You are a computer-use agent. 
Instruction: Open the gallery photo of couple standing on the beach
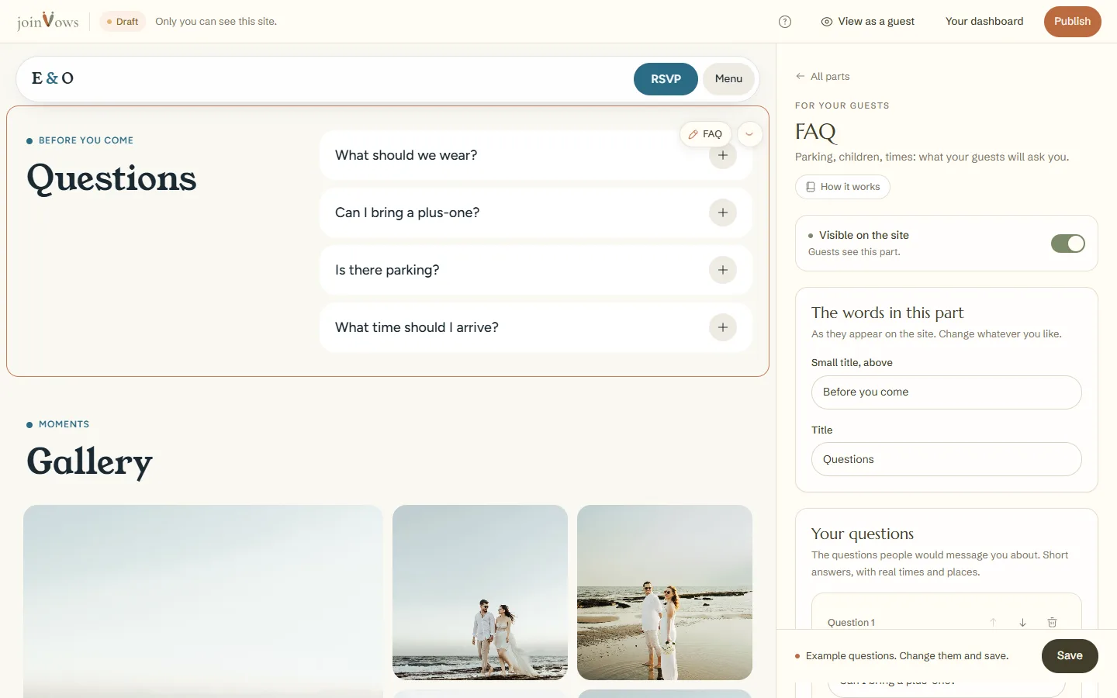click(665, 593)
